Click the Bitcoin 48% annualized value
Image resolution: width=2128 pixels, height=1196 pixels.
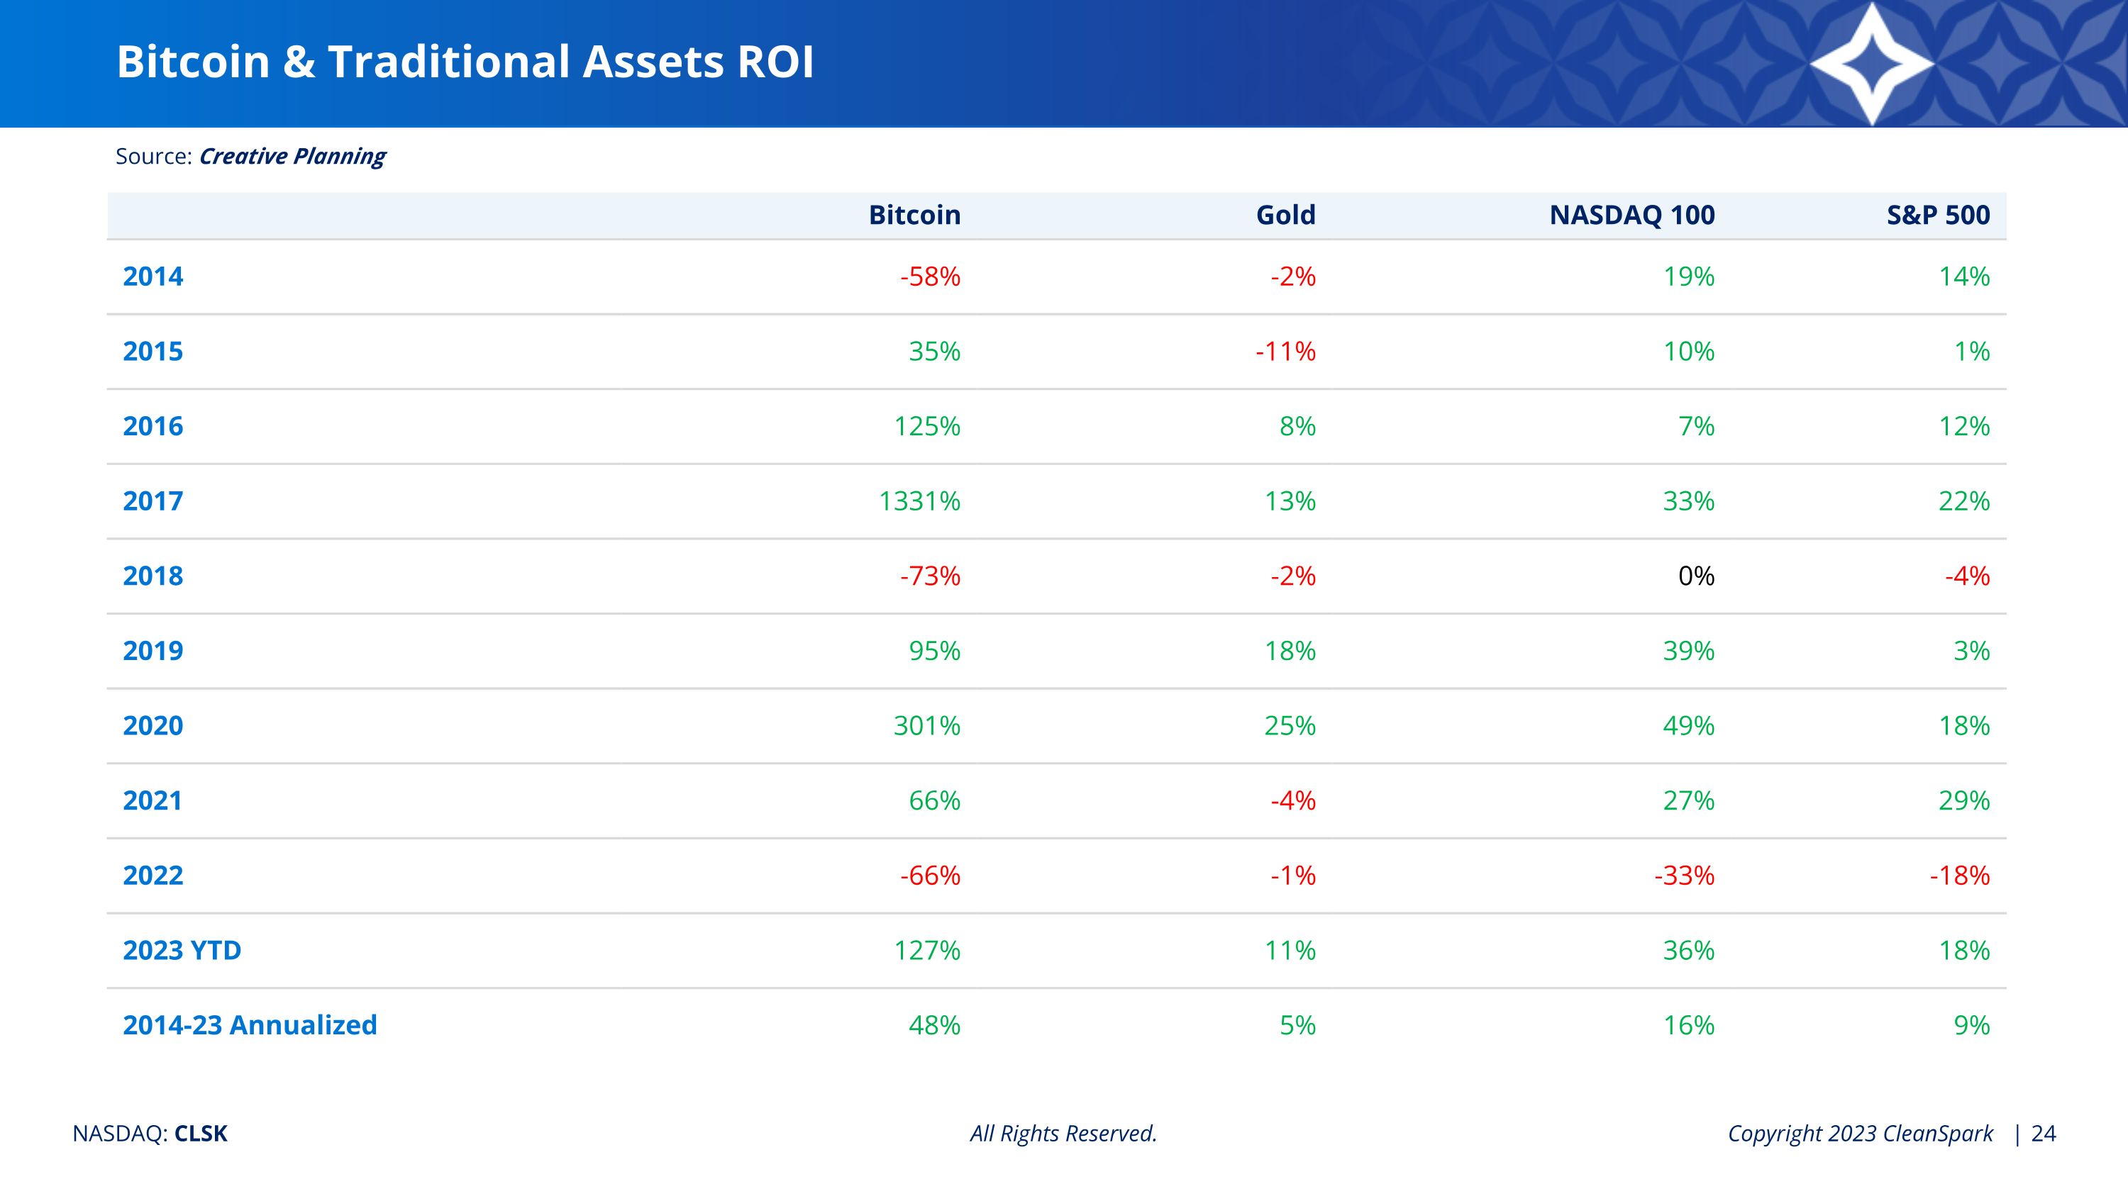click(934, 1024)
